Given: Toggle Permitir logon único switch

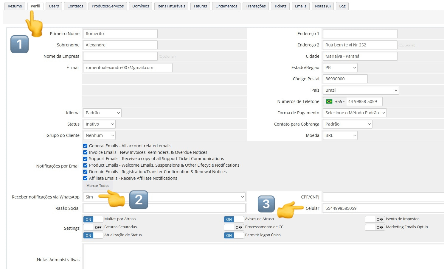Looking at the screenshot, I should click(x=234, y=235).
